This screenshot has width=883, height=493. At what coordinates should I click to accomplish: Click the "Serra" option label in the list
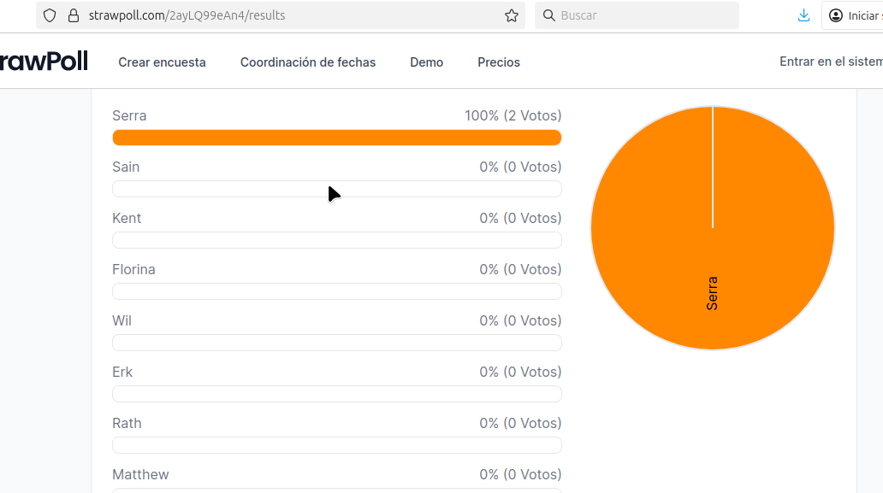pos(129,116)
